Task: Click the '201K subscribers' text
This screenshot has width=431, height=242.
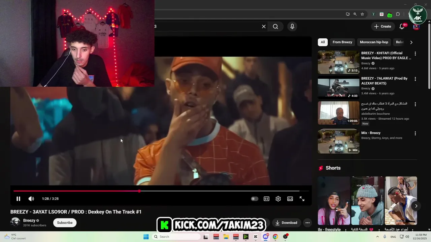Action: pos(35,226)
